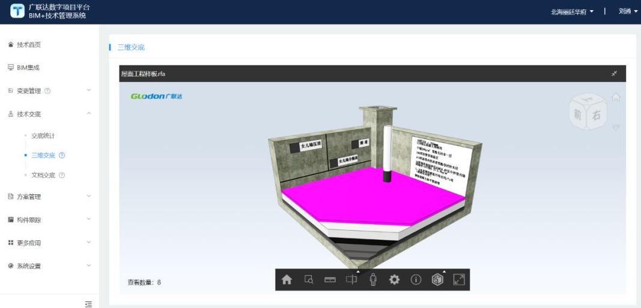Open the section clipping tool
Image resolution: width=641 pixels, height=308 pixels.
pyautogui.click(x=351, y=279)
